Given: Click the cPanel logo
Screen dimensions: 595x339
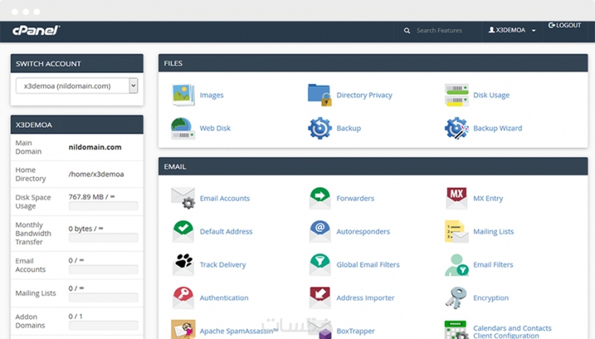Looking at the screenshot, I should [36, 30].
